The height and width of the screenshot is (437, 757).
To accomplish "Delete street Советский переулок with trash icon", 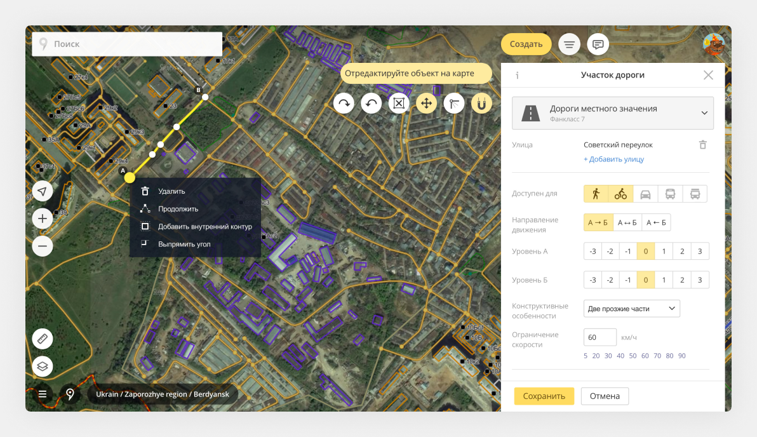I will click(x=703, y=145).
